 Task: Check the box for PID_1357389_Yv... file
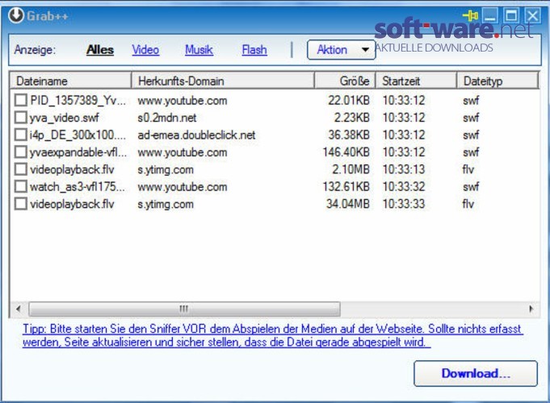21,100
